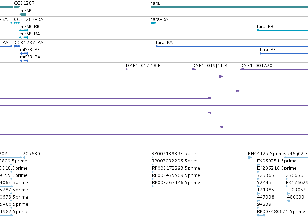Click the EK206216.5prime EST label
This screenshot has height=217, width=308.
point(277,168)
